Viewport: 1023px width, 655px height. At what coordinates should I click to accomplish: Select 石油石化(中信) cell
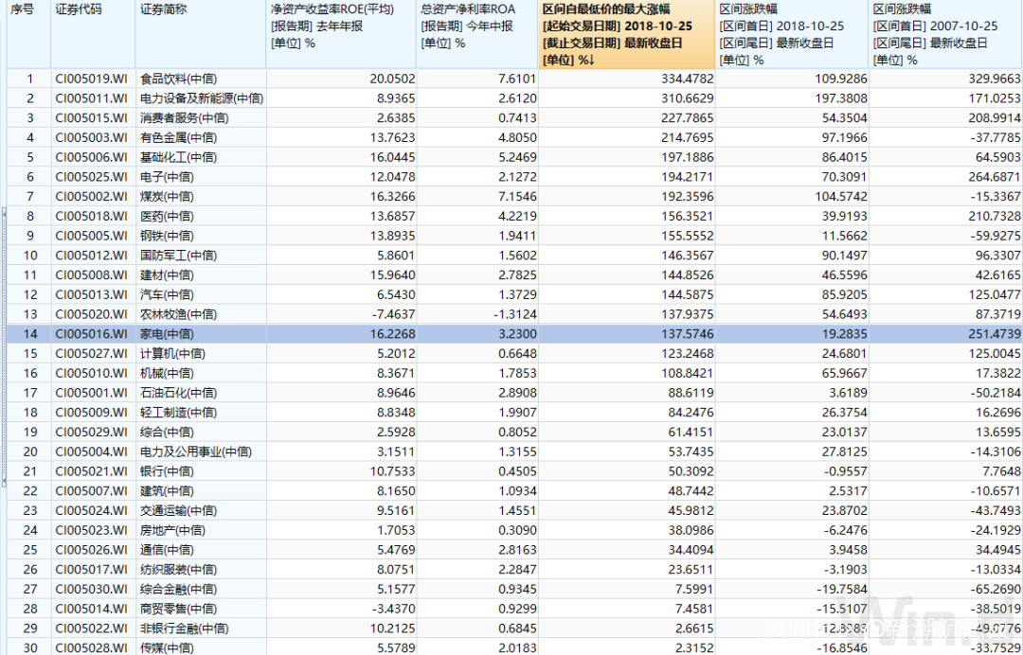click(178, 393)
